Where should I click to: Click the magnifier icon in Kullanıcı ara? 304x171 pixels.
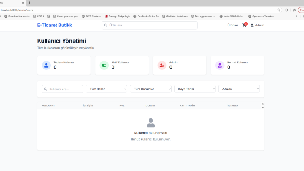pyautogui.click(x=46, y=89)
